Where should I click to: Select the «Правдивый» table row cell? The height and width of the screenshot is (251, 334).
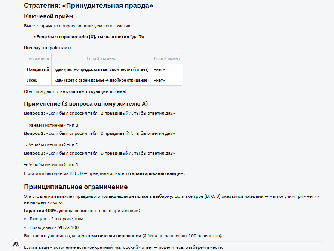pos(38,69)
